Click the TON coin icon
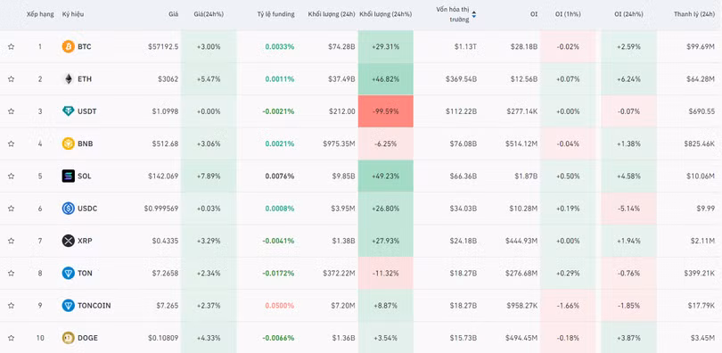The image size is (722, 353). point(68,273)
